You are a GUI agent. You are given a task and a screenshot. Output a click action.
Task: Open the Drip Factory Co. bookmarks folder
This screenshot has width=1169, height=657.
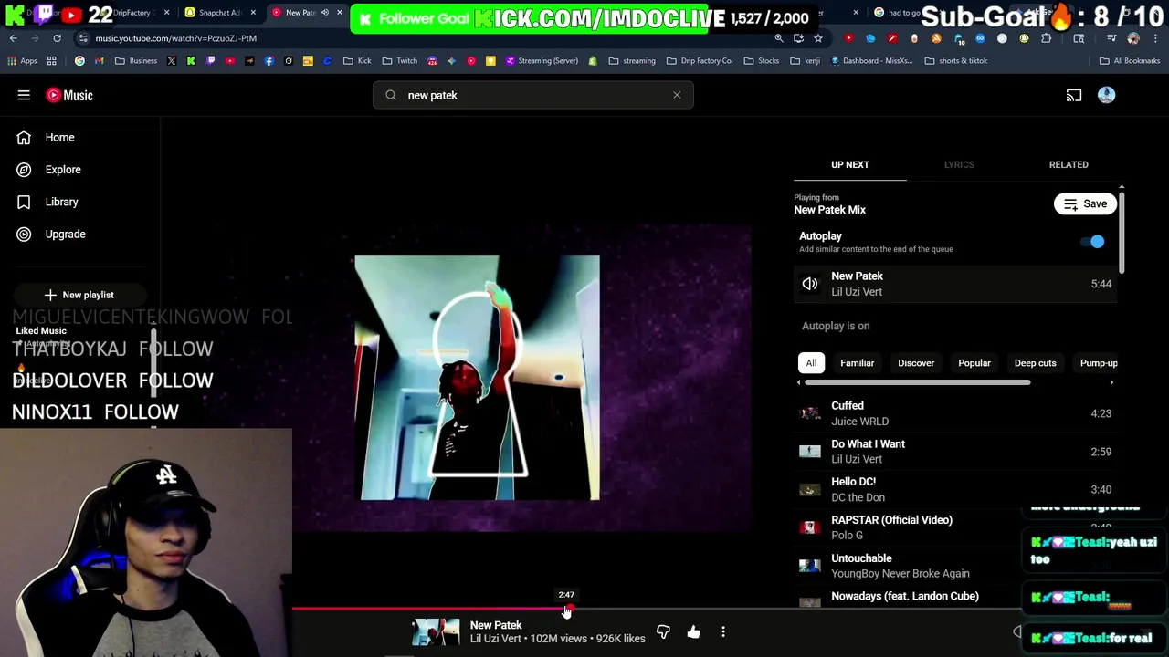700,61
